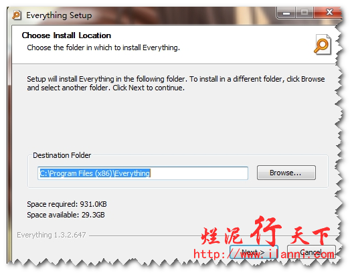The image size is (354, 277).
Task: Click the subtitle about choosing install folder
Action: [x=104, y=48]
